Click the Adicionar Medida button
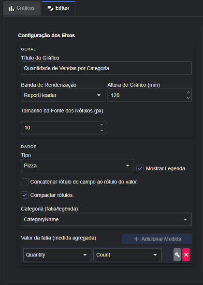Screen dimensions: 203x285 (x=157, y=239)
